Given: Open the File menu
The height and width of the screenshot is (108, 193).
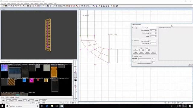Looking at the screenshot, I should point(2,3).
